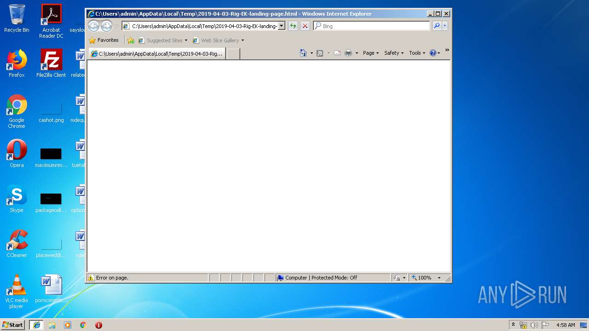Show more command bar items chevron

tap(447, 50)
